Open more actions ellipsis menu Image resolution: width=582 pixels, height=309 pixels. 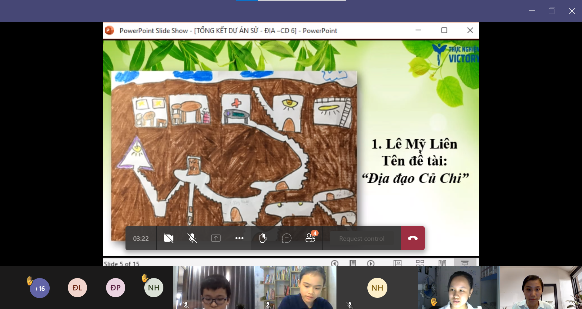(x=239, y=238)
